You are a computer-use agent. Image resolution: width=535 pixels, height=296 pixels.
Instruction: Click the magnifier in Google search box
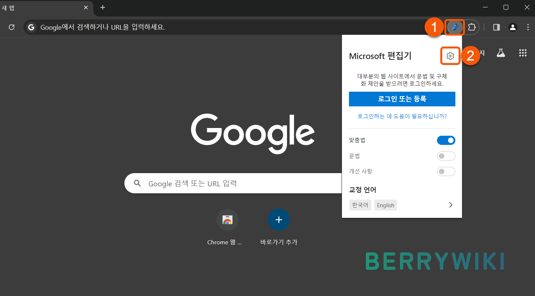pos(137,183)
